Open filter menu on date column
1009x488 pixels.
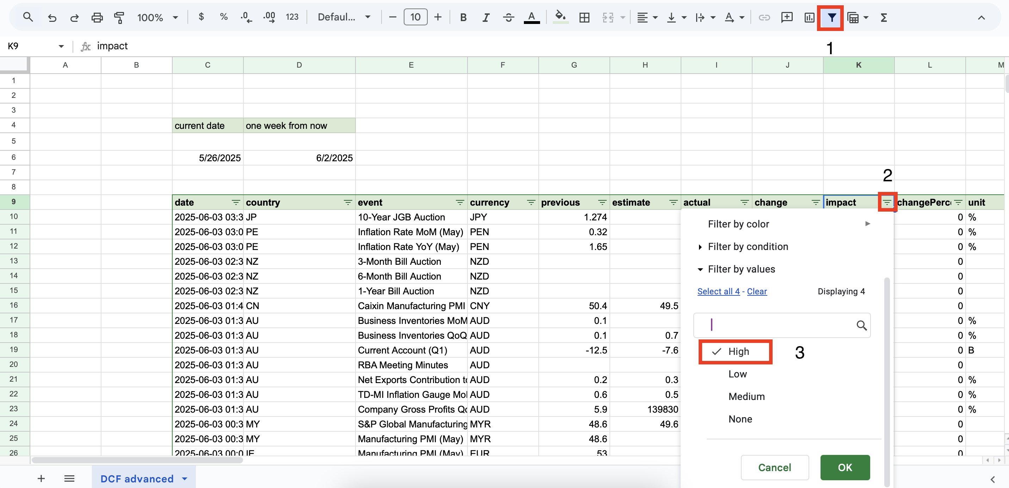pos(236,202)
